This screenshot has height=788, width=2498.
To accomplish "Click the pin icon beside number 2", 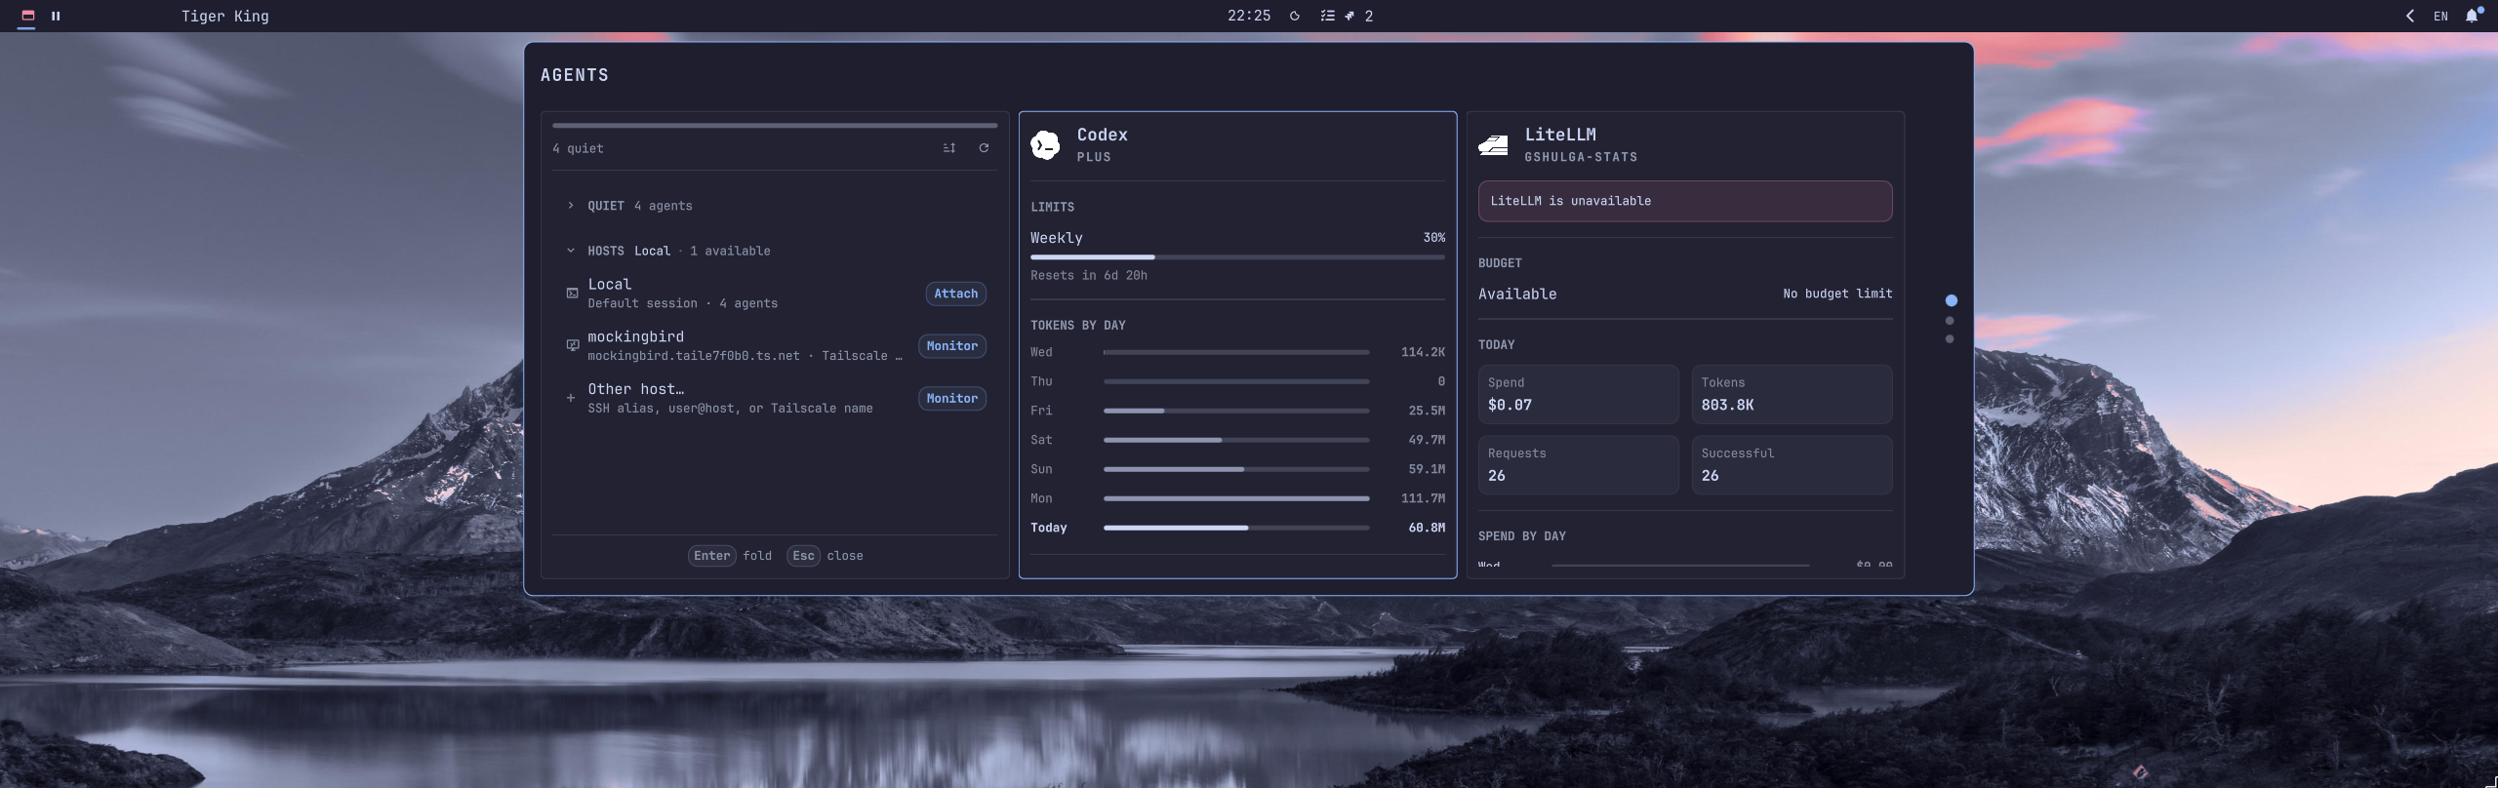I will pyautogui.click(x=1350, y=16).
